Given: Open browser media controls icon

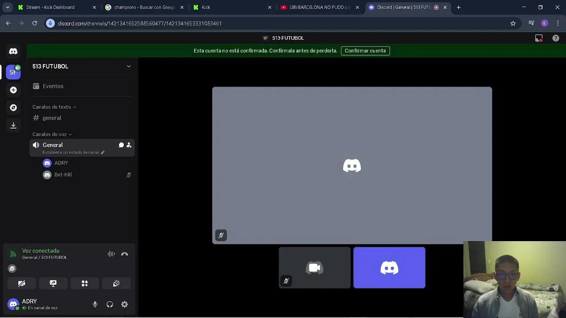Looking at the screenshot, I should click(x=532, y=23).
